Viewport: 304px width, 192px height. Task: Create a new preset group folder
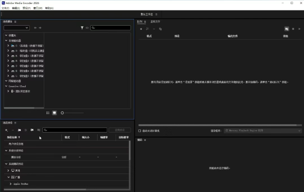pyautogui.click(x=19, y=130)
